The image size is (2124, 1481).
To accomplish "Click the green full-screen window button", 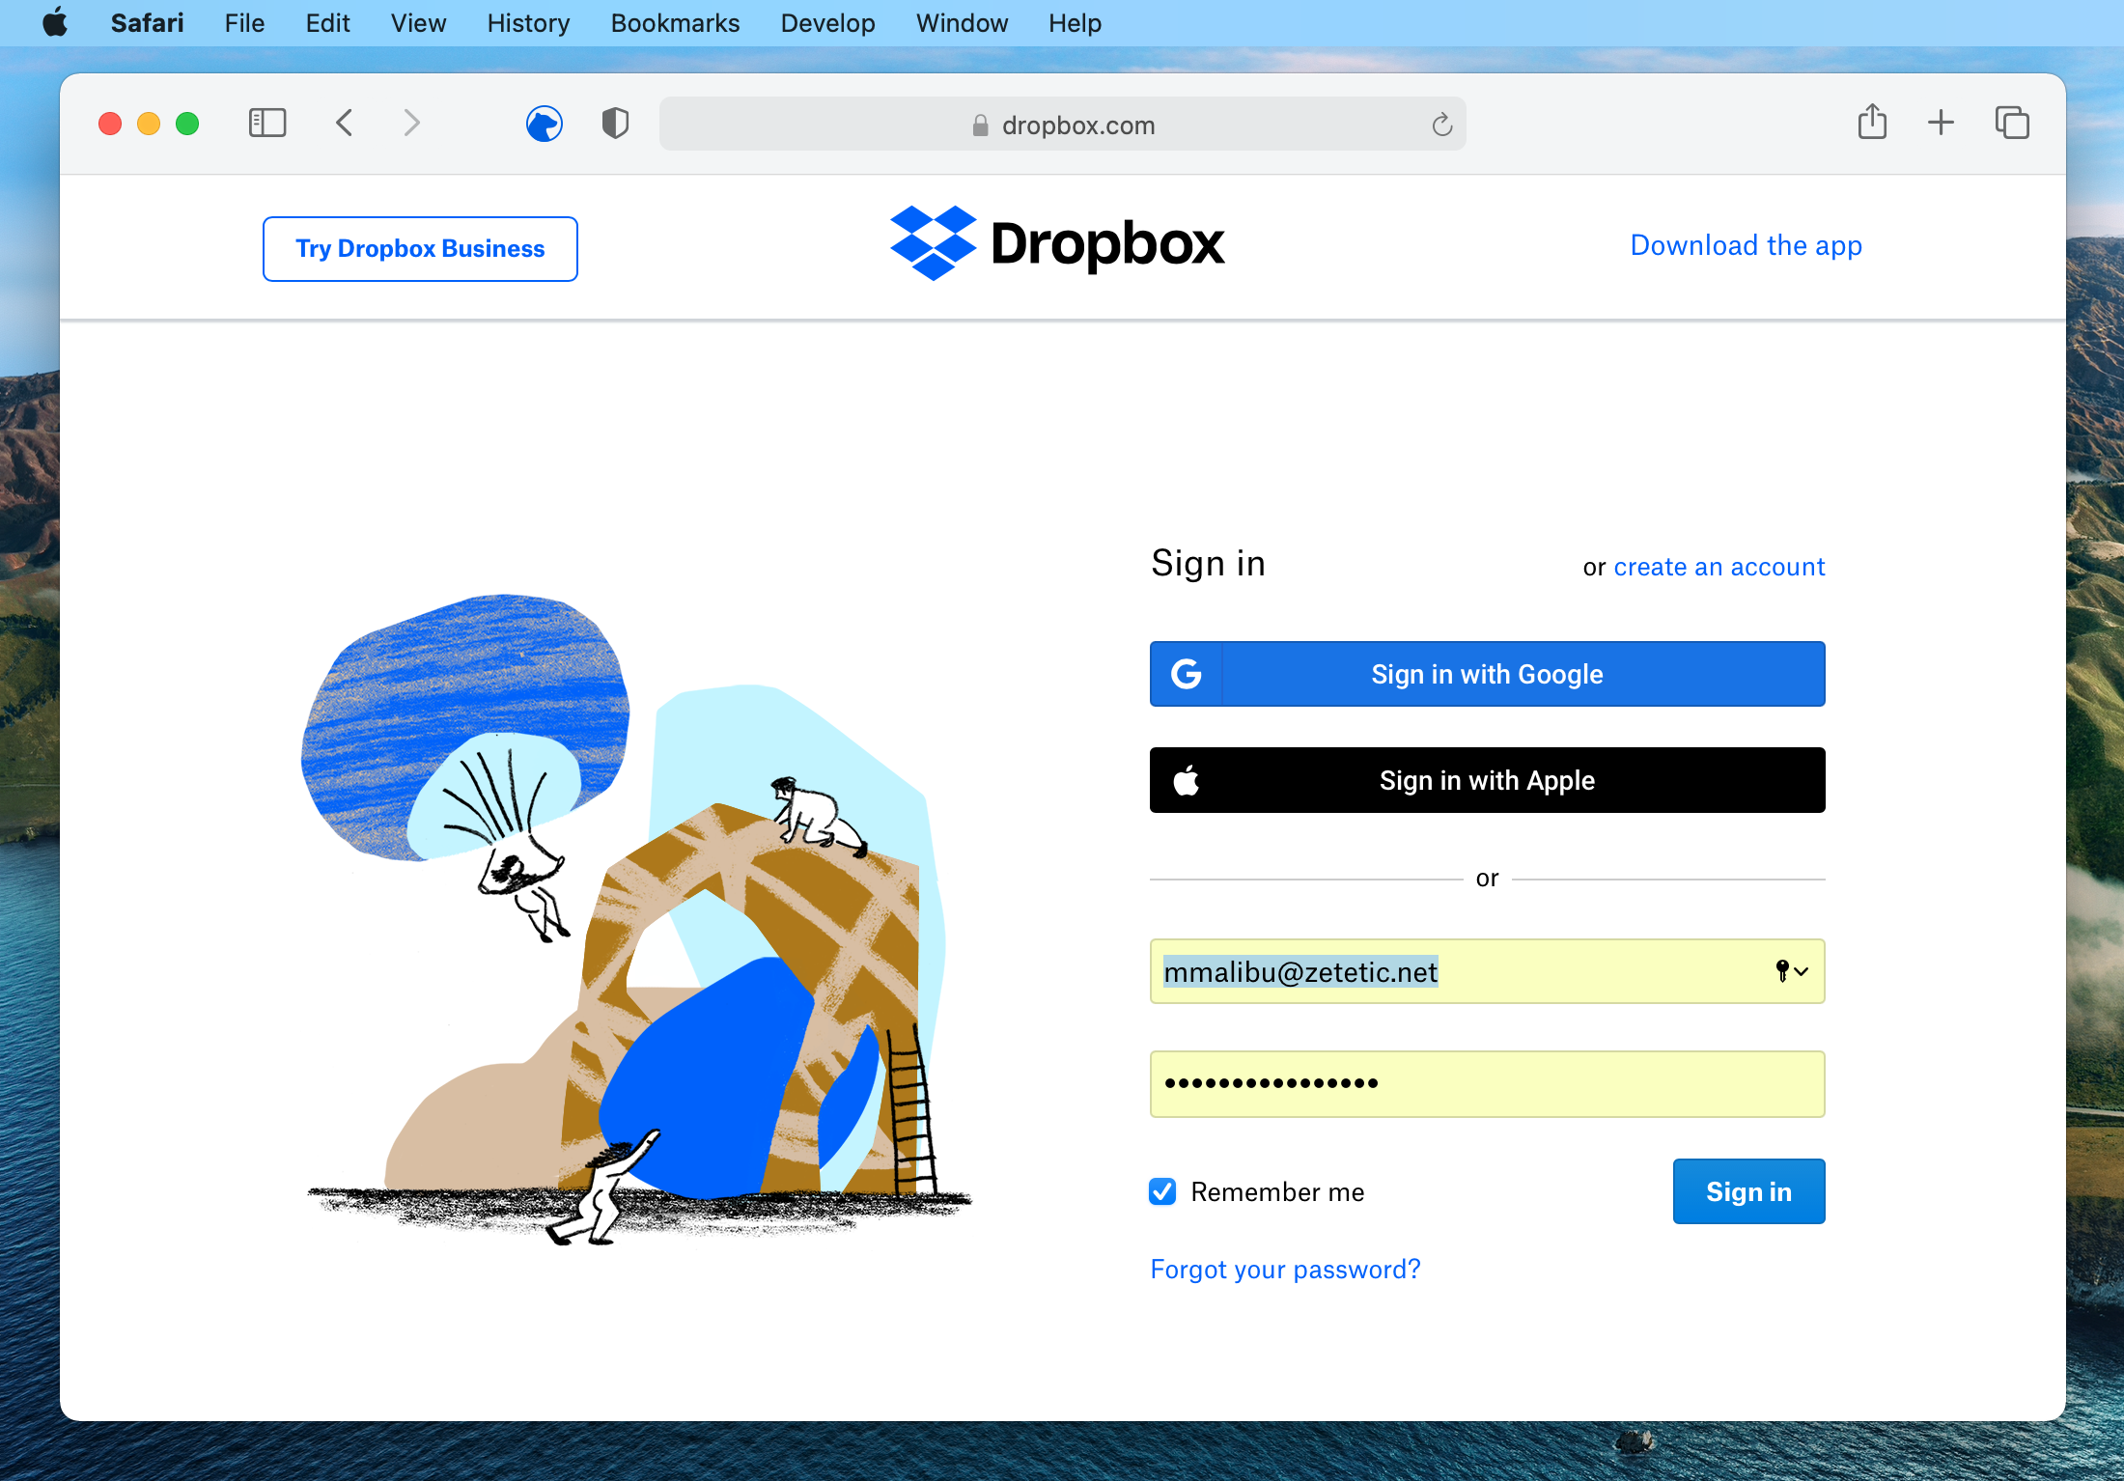I will (187, 124).
